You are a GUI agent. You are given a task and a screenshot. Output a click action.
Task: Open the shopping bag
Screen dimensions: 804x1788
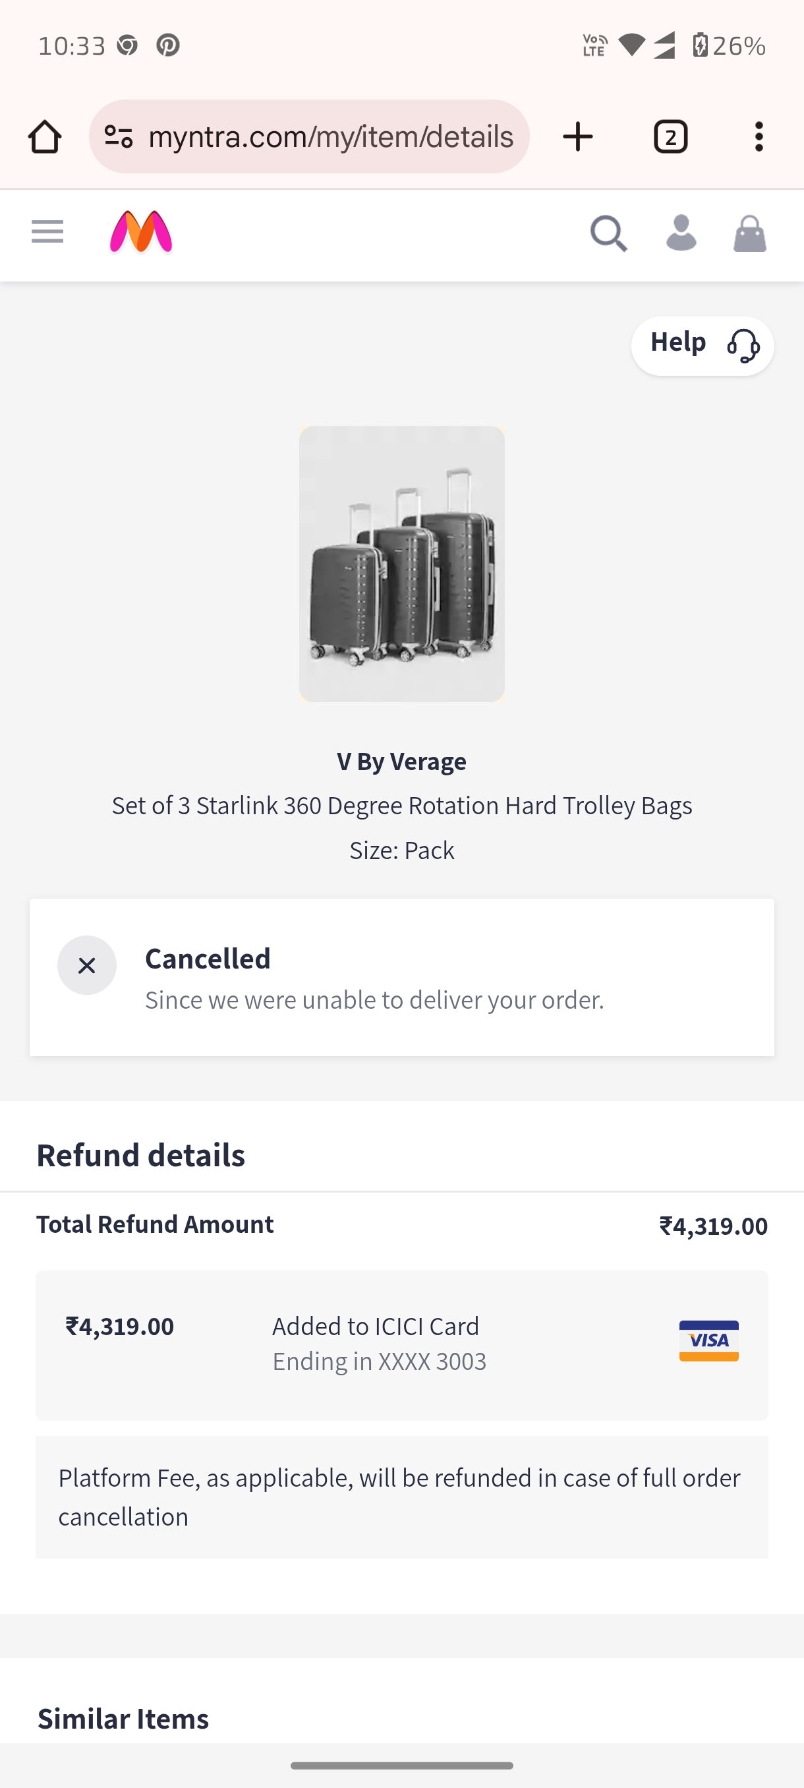[x=749, y=233]
